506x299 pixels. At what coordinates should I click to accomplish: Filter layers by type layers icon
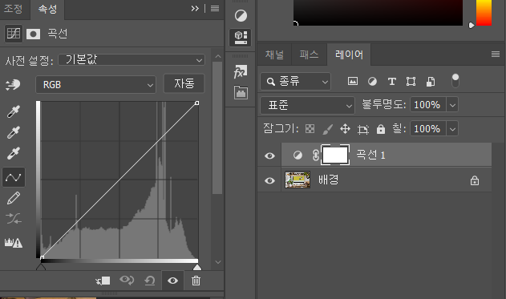(x=392, y=81)
